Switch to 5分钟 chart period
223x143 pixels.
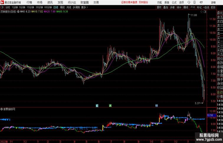point(22,7)
